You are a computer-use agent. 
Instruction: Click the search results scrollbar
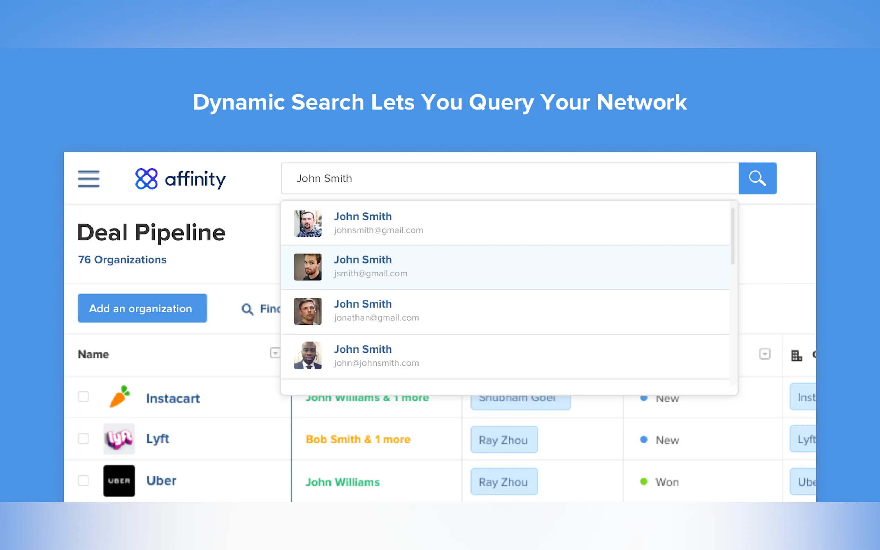point(733,236)
